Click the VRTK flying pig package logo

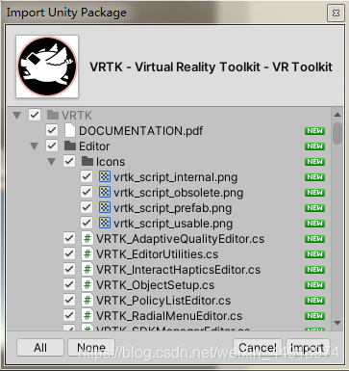tap(47, 66)
